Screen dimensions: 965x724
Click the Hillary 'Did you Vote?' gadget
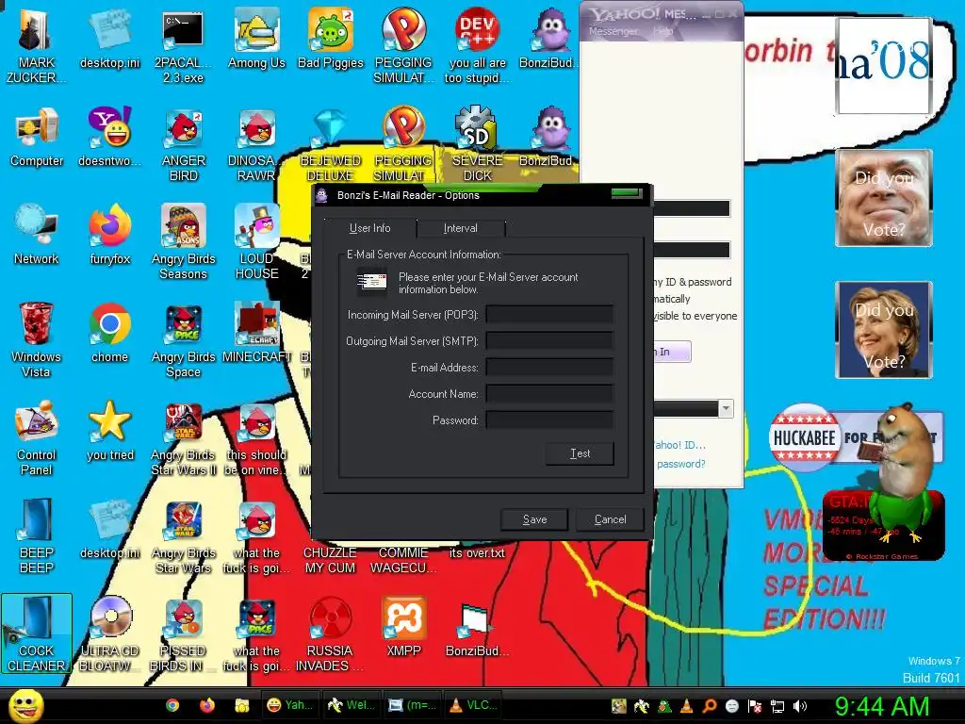click(884, 330)
